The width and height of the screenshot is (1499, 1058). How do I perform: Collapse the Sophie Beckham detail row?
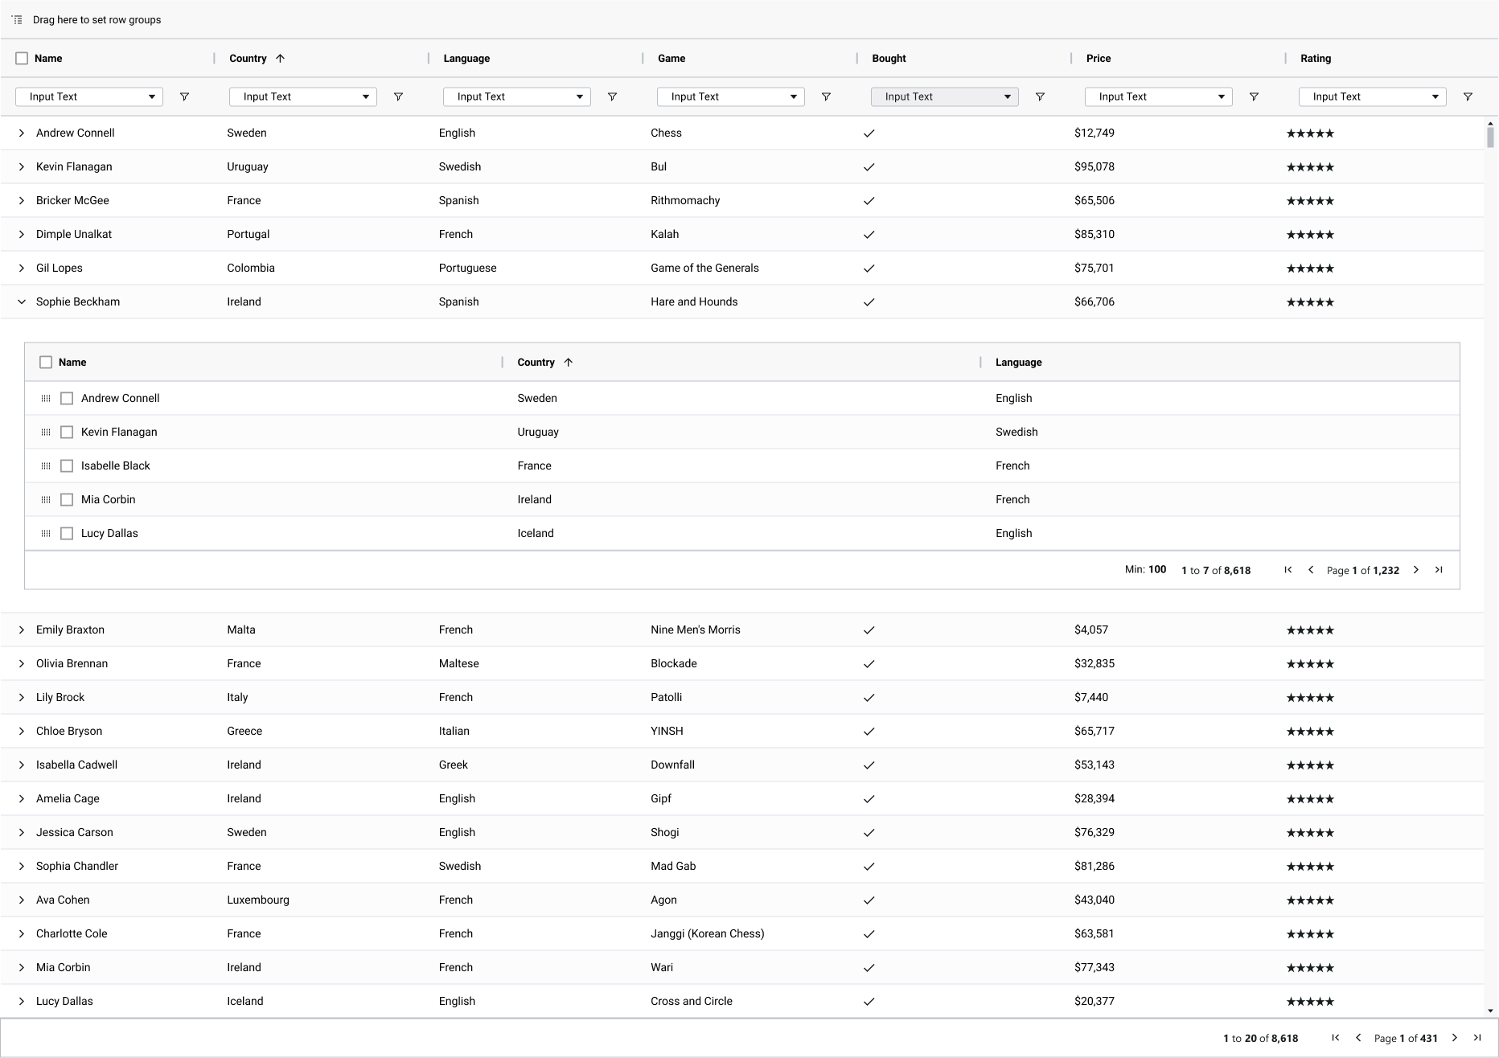pos(21,301)
